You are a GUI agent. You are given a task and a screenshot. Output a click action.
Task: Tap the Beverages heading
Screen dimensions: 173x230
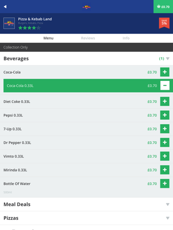click(x=16, y=58)
